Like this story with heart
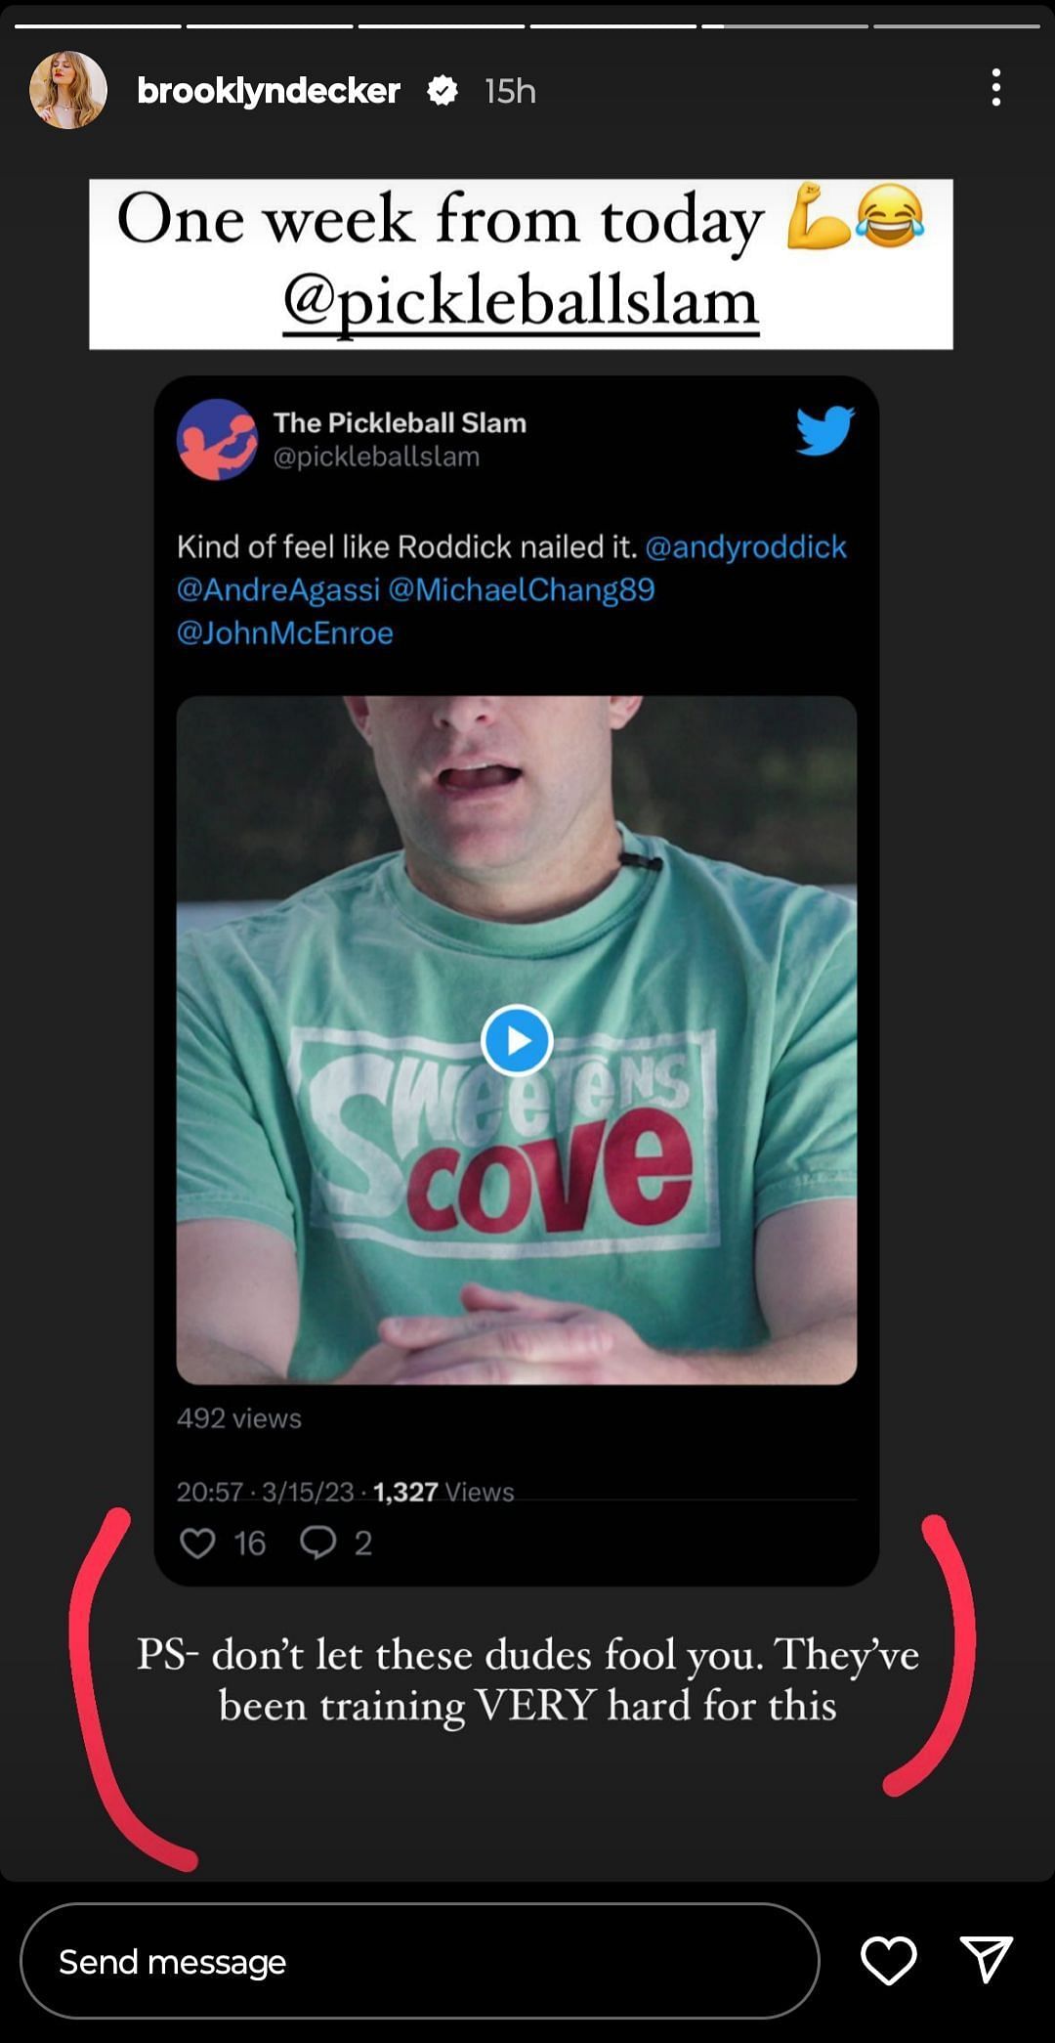 (x=888, y=1960)
